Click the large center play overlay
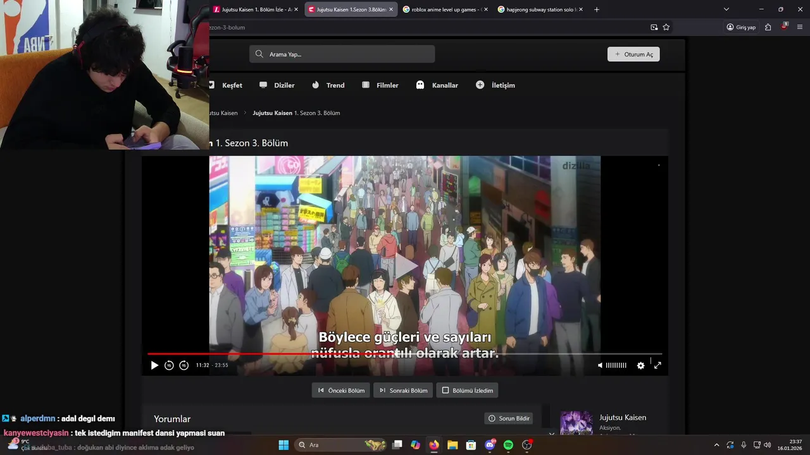Viewport: 810px width, 455px height. 406,265
